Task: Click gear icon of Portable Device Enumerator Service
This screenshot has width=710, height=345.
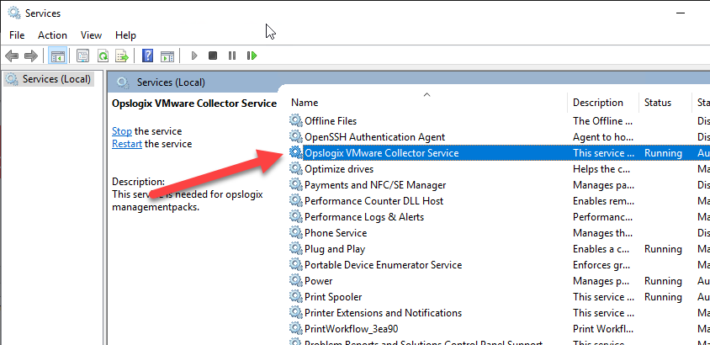Action: click(295, 264)
